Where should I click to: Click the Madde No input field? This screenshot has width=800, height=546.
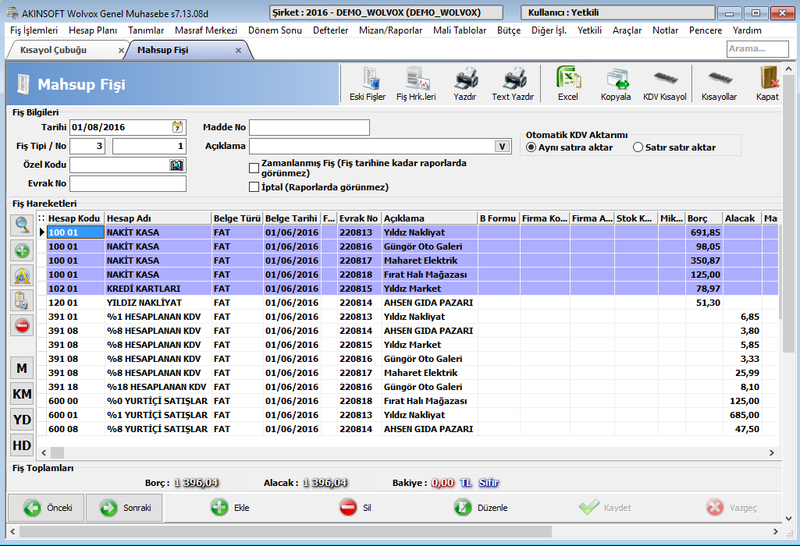[309, 127]
